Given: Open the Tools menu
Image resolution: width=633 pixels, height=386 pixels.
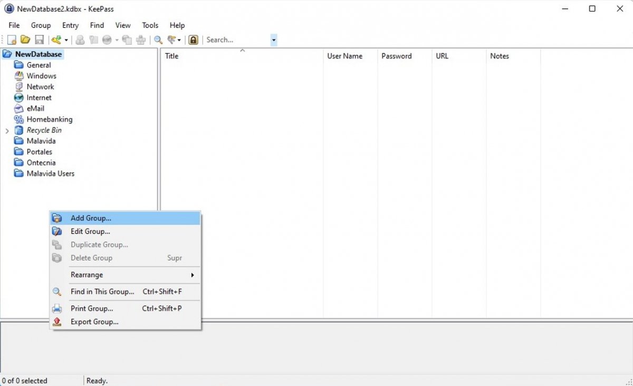Looking at the screenshot, I should [150, 25].
